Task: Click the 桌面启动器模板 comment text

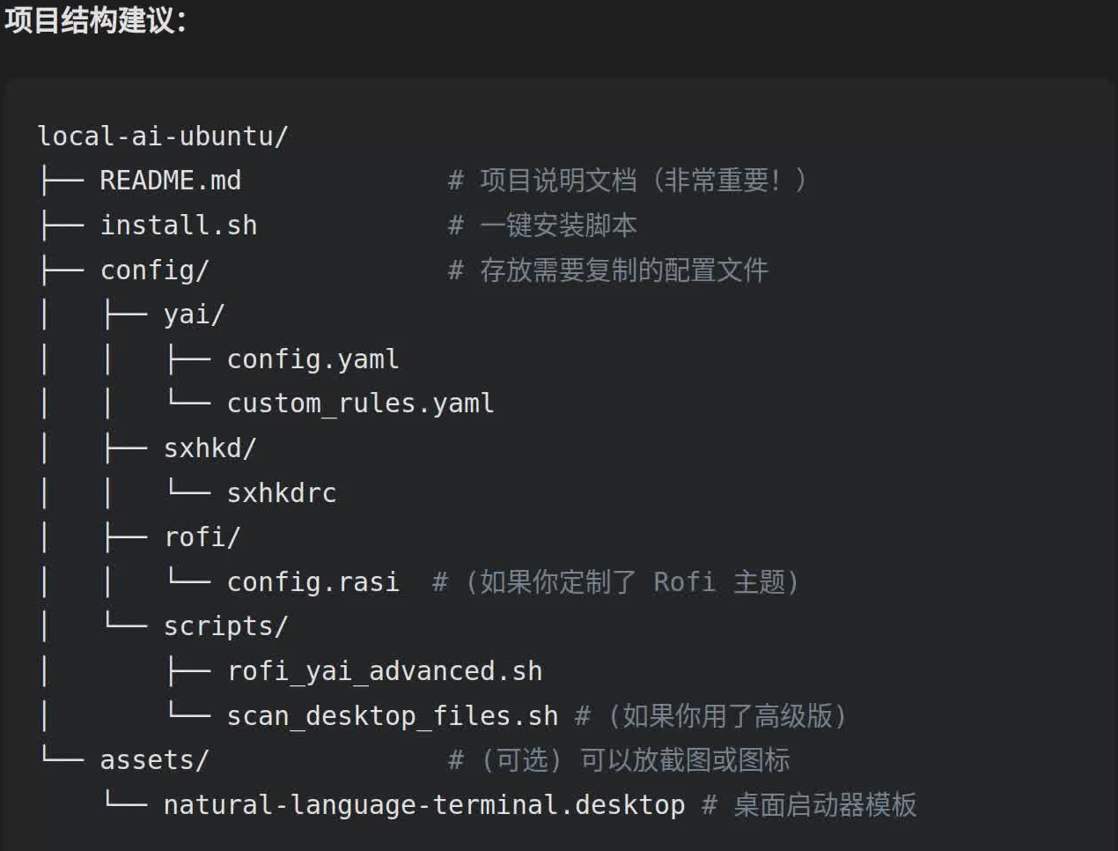Action: click(x=824, y=805)
